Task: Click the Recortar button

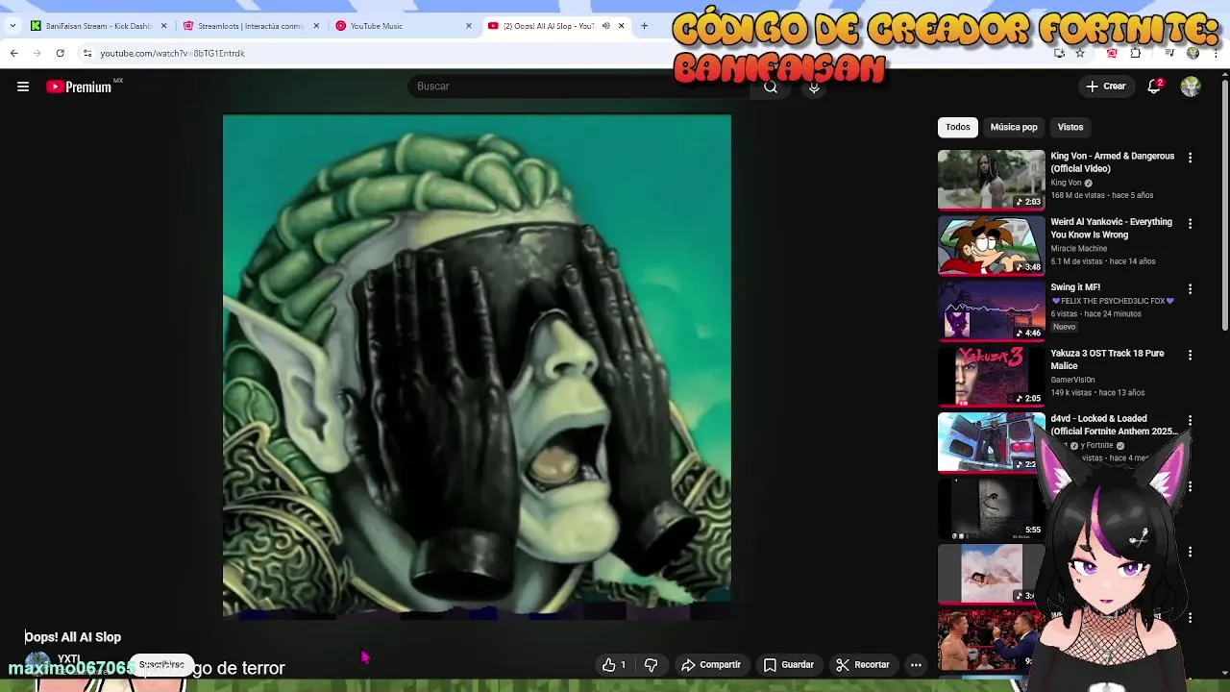Action: 862,664
